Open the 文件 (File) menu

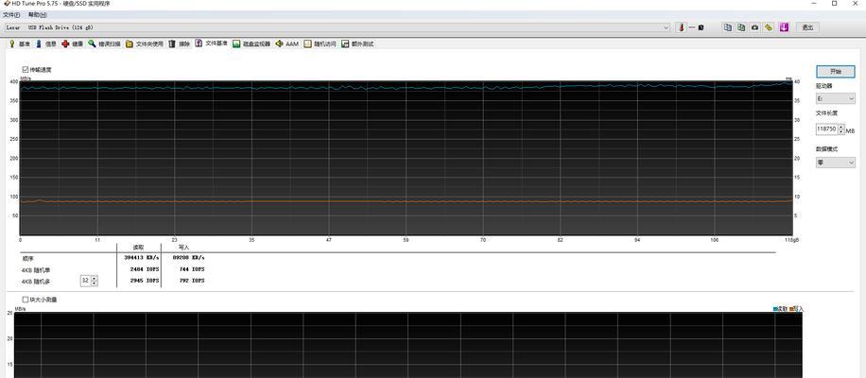pos(11,15)
